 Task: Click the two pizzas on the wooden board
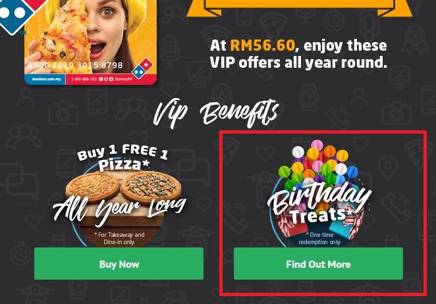[123, 188]
